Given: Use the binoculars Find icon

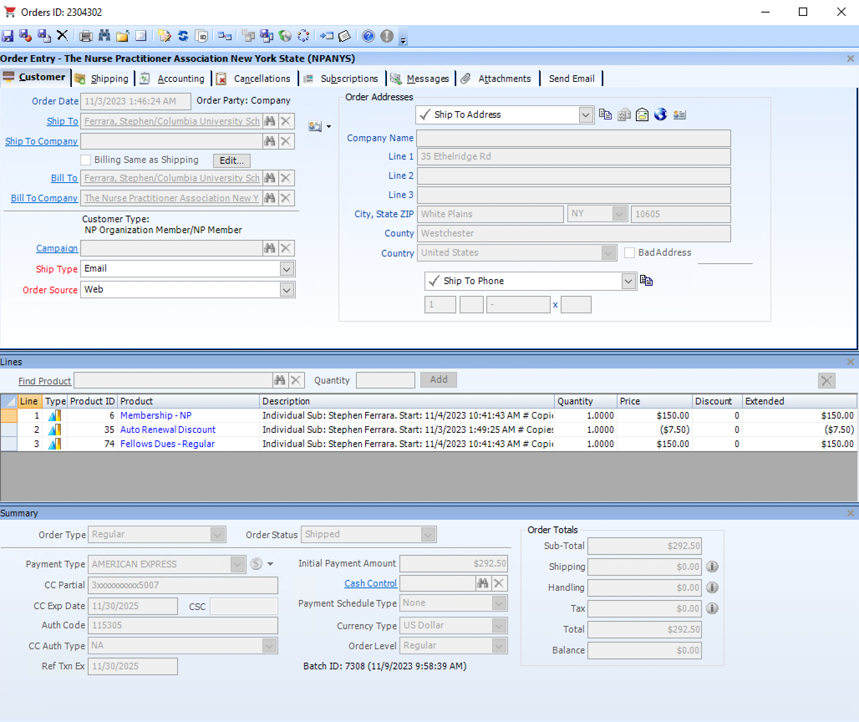Looking at the screenshot, I should pyautogui.click(x=104, y=36).
